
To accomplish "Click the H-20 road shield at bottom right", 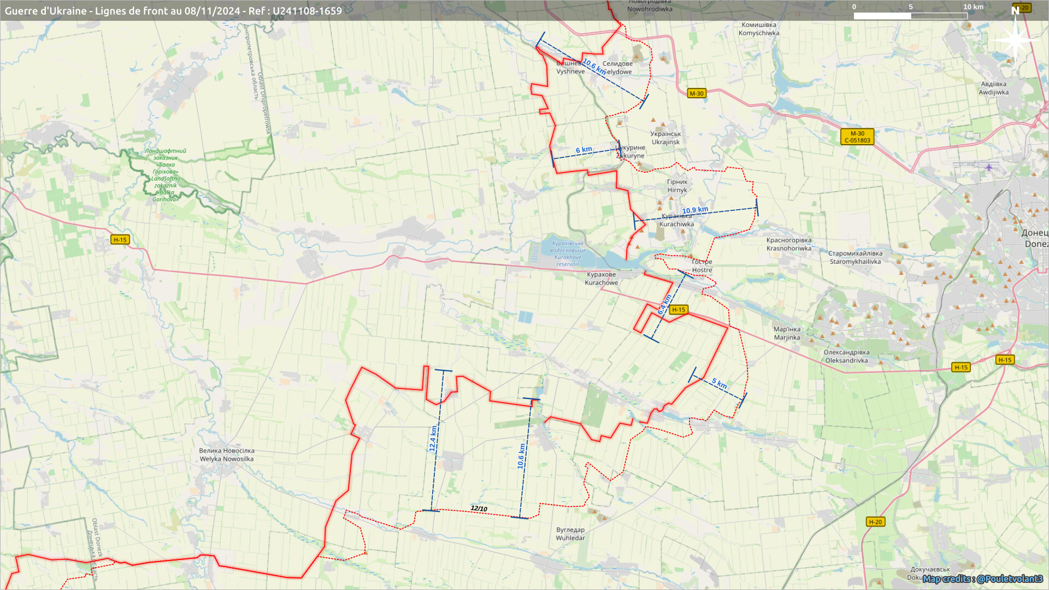I will (x=875, y=522).
